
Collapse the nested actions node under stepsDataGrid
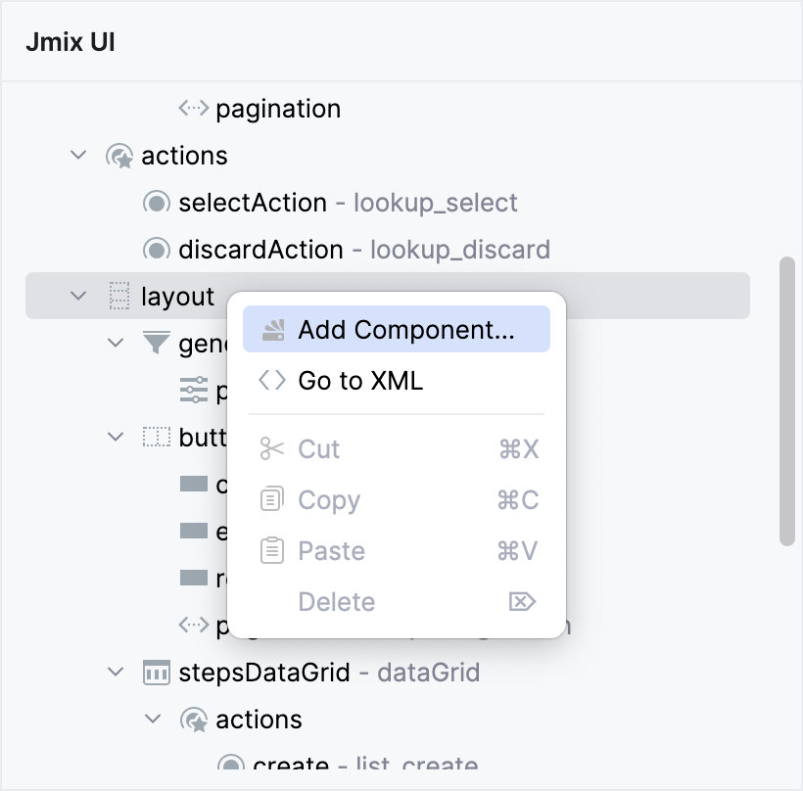[153, 719]
